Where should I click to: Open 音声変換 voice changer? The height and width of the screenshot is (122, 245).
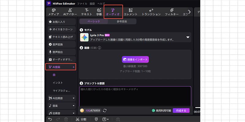(x=62, y=44)
